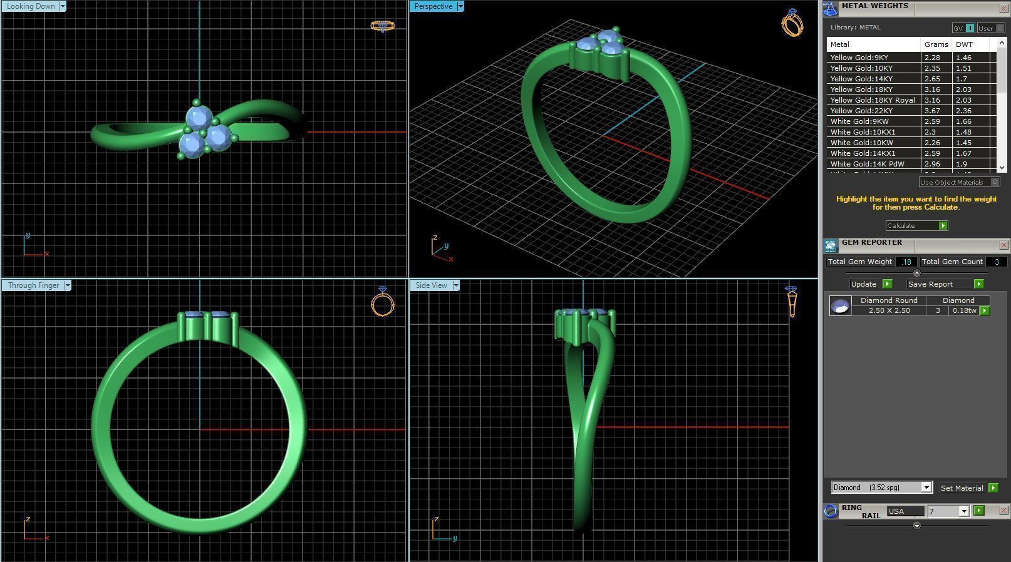Click the green arrow next to Set Material
This screenshot has height=562, width=1011.
click(x=993, y=488)
